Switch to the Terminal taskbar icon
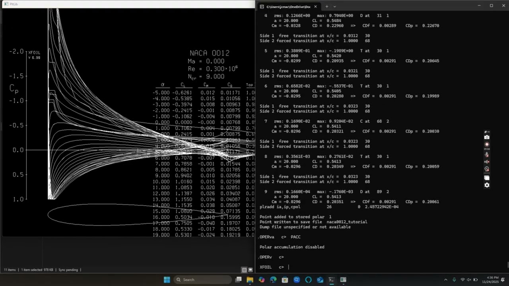Viewport: 509px width, 286px height. click(331, 280)
